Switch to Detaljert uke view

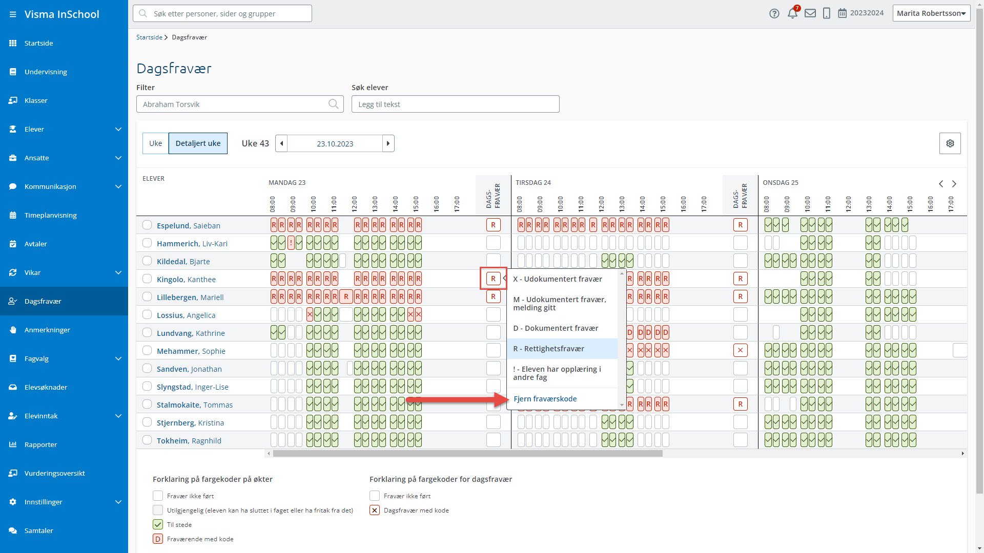point(198,143)
